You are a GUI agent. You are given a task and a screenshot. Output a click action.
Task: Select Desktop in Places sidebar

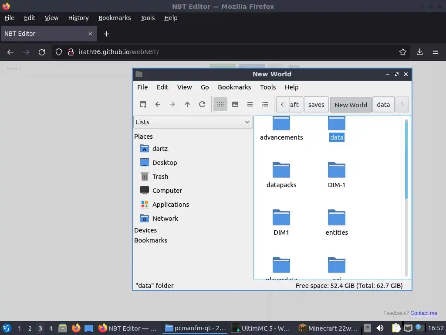click(x=159, y=163)
